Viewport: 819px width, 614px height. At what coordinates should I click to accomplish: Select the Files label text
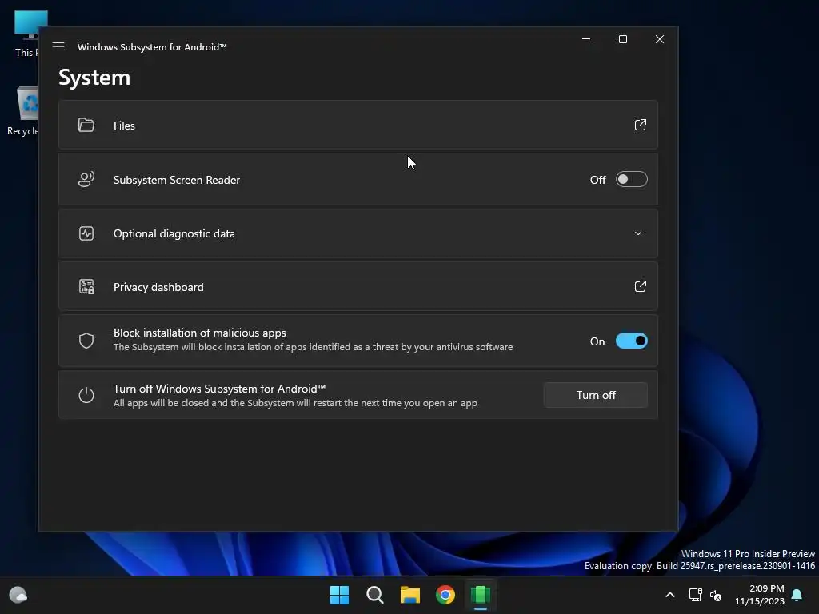(124, 126)
